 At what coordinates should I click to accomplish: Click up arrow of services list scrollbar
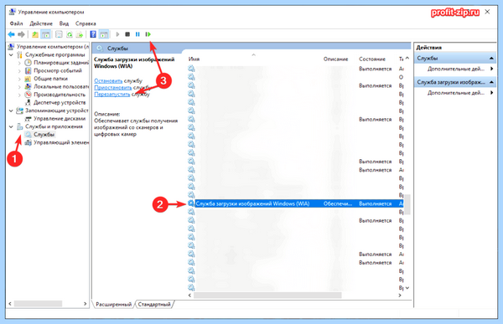coord(407,59)
